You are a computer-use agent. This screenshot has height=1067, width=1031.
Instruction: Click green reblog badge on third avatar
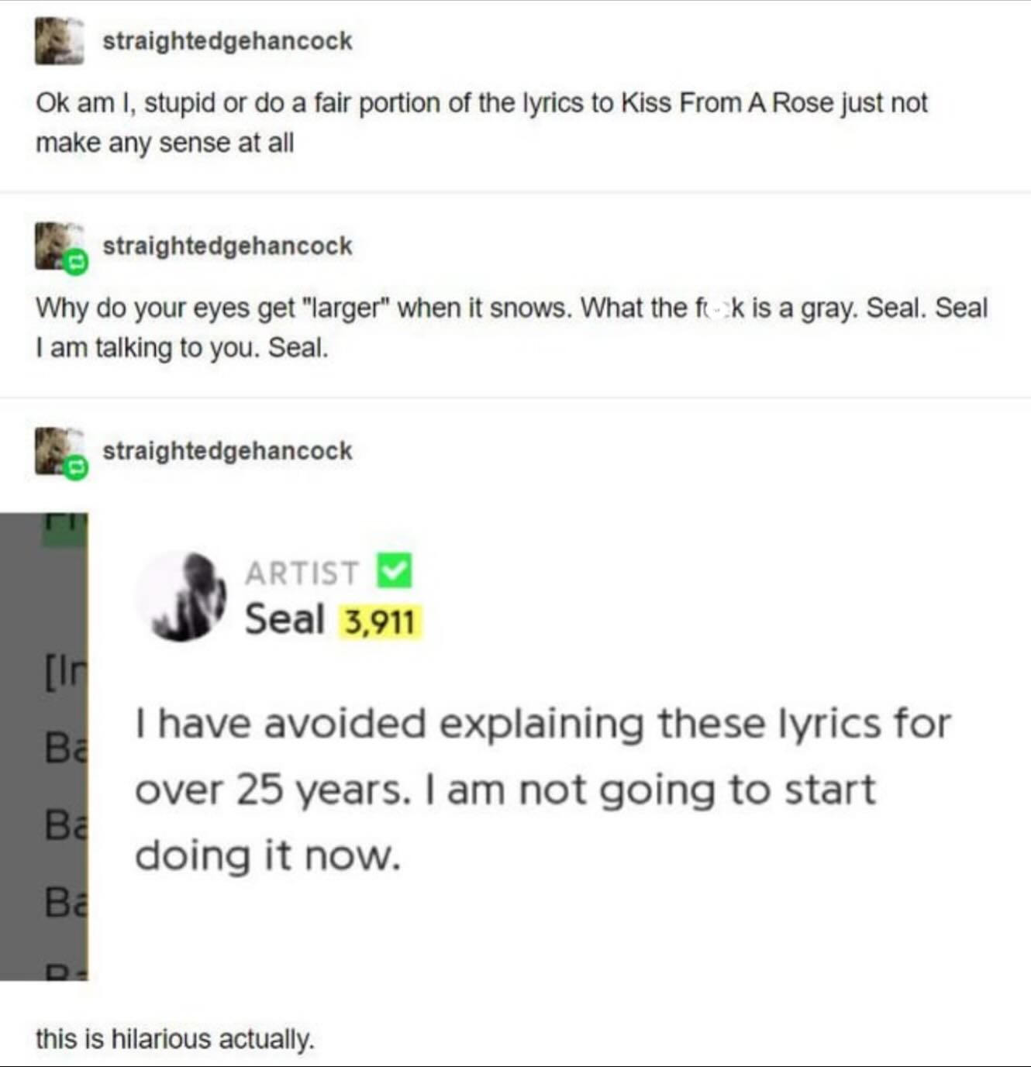pyautogui.click(x=76, y=468)
